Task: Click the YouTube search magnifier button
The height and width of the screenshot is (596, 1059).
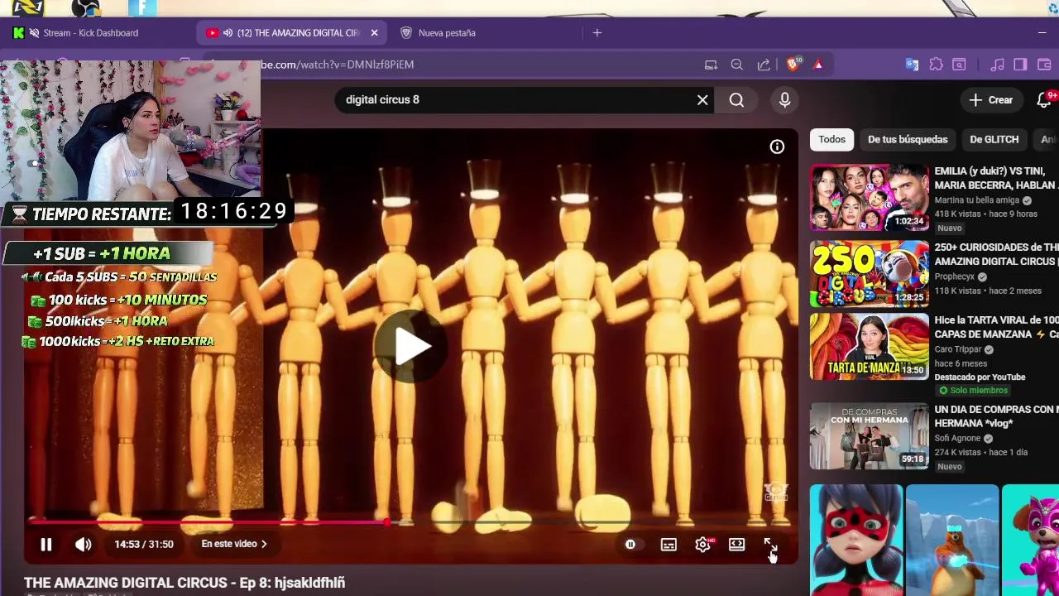Action: pos(736,99)
